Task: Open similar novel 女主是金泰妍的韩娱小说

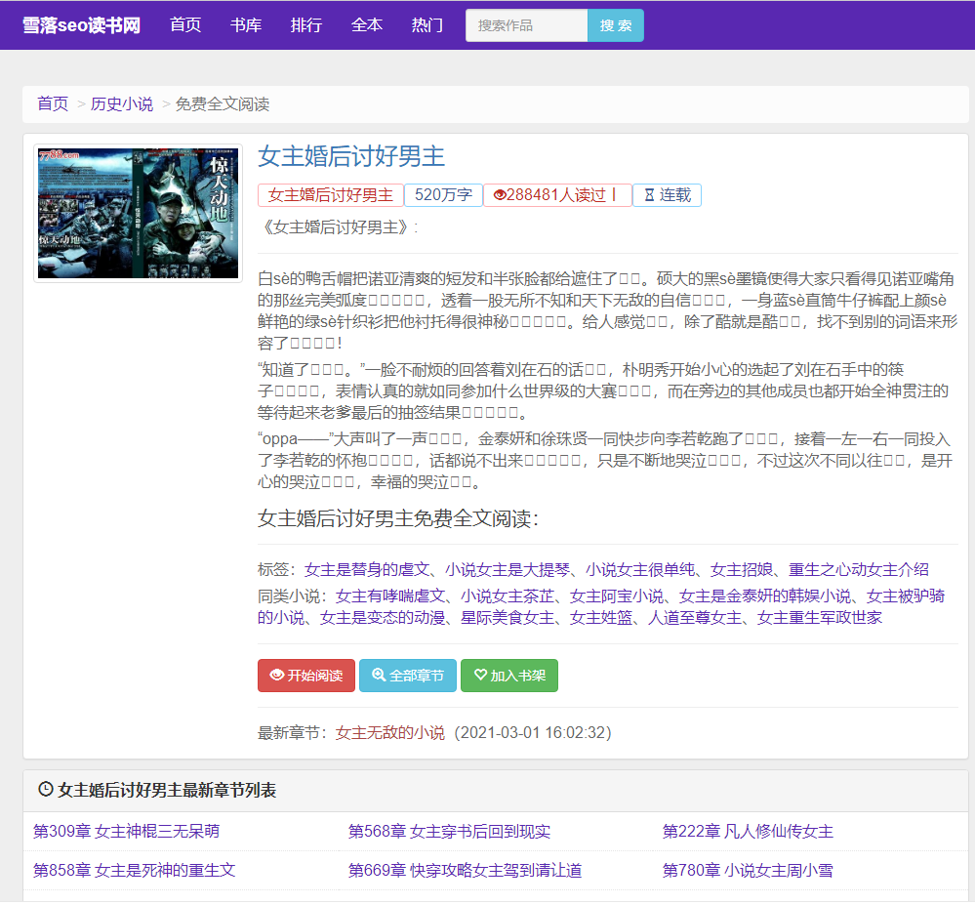Action: tap(765, 596)
